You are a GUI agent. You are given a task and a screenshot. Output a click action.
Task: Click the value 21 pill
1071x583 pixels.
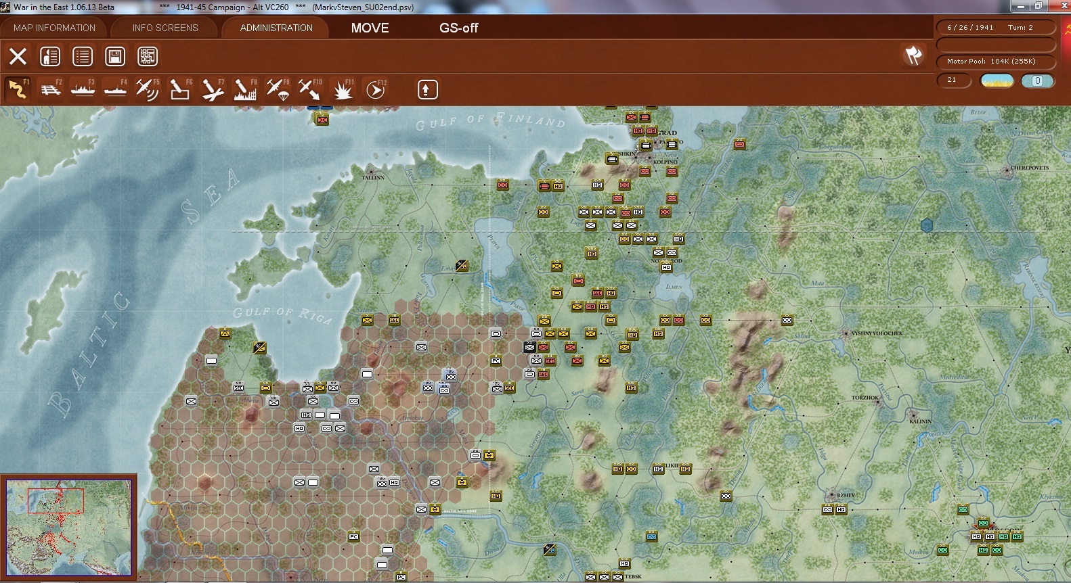point(954,80)
